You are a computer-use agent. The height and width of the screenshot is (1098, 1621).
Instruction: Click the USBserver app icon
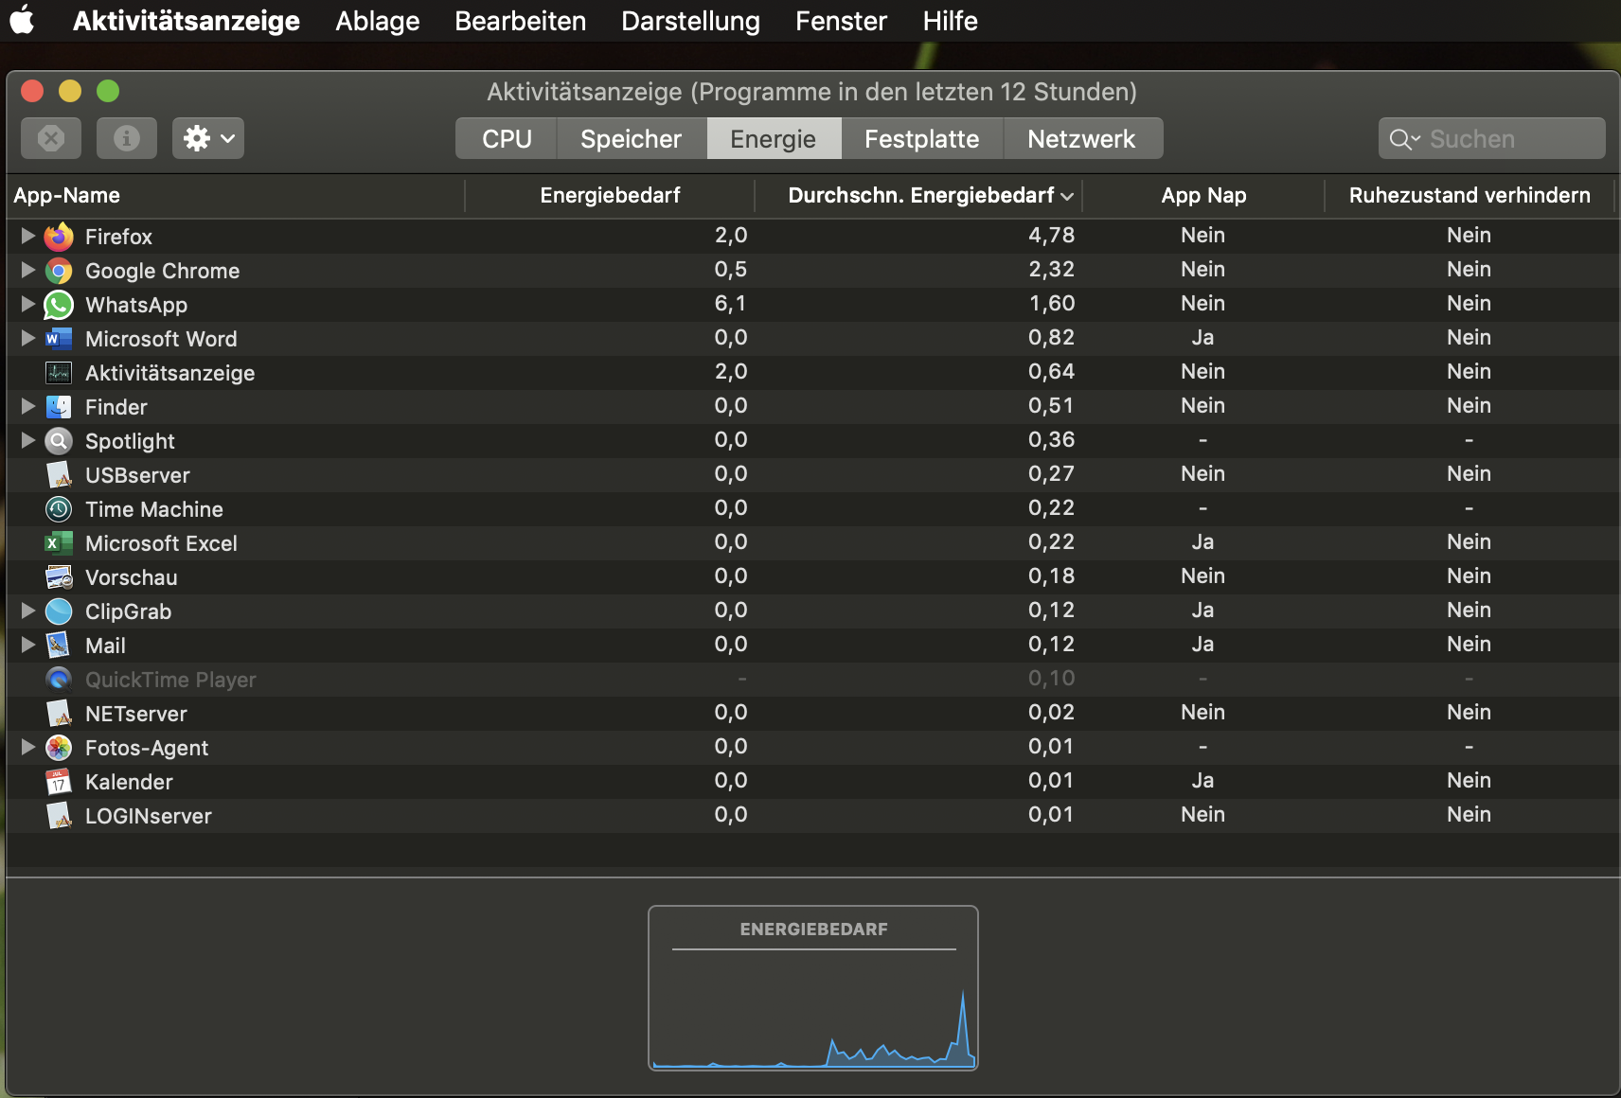59,475
